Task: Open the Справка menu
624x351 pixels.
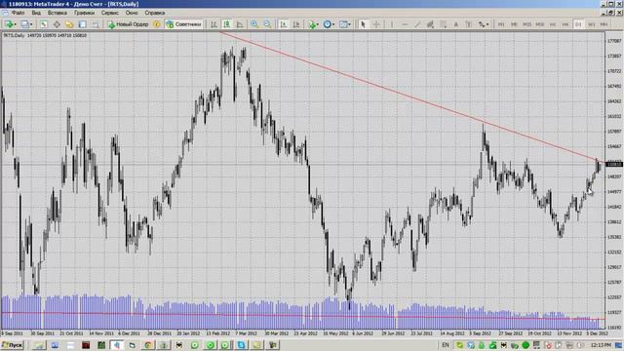Action: [155, 13]
